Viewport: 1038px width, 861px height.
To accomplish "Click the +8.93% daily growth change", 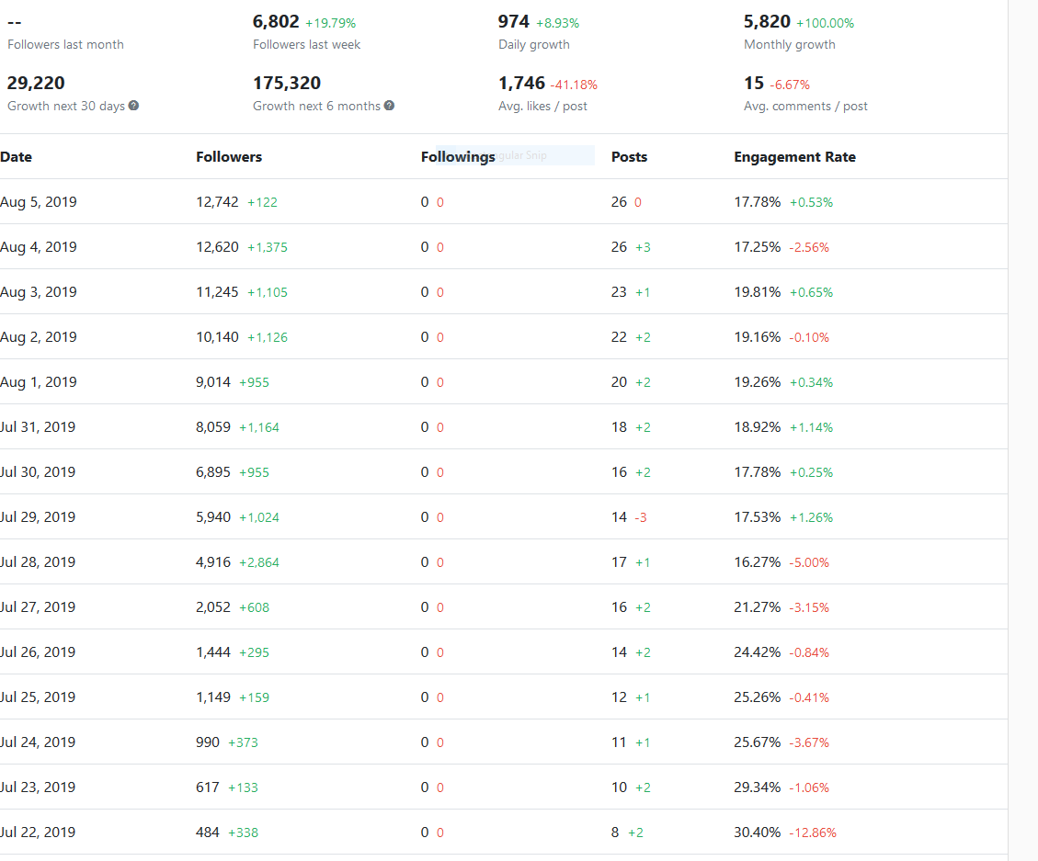I will 557,23.
